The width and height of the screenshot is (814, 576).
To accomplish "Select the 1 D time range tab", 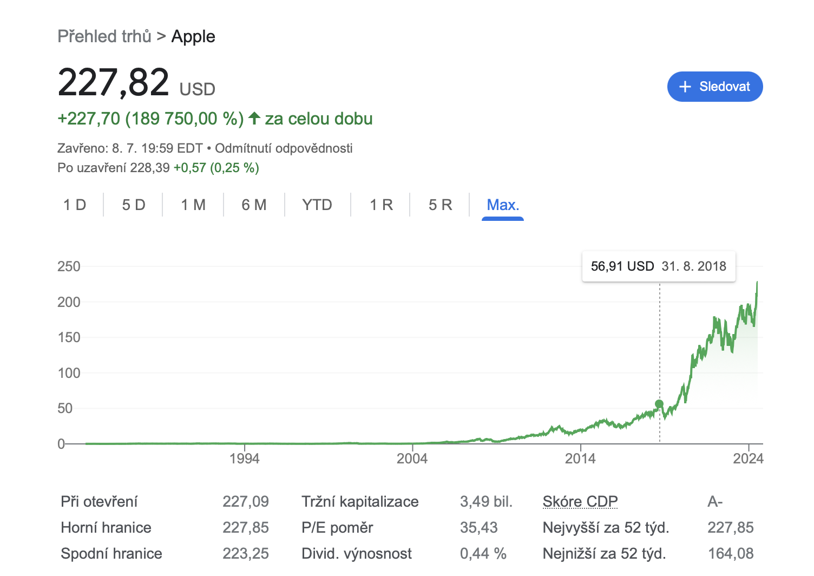I will coord(75,205).
